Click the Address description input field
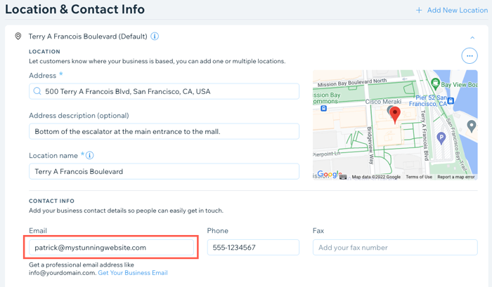This screenshot has width=492, height=287. coord(164,131)
